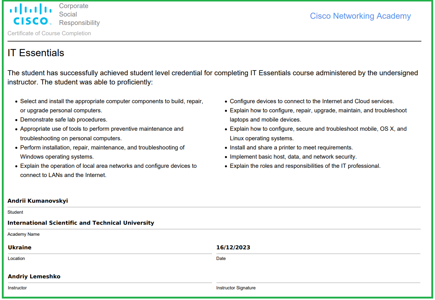This screenshot has height=300, width=435.
Task: Click the bullet about roles of the IT professional
Action: click(x=305, y=166)
